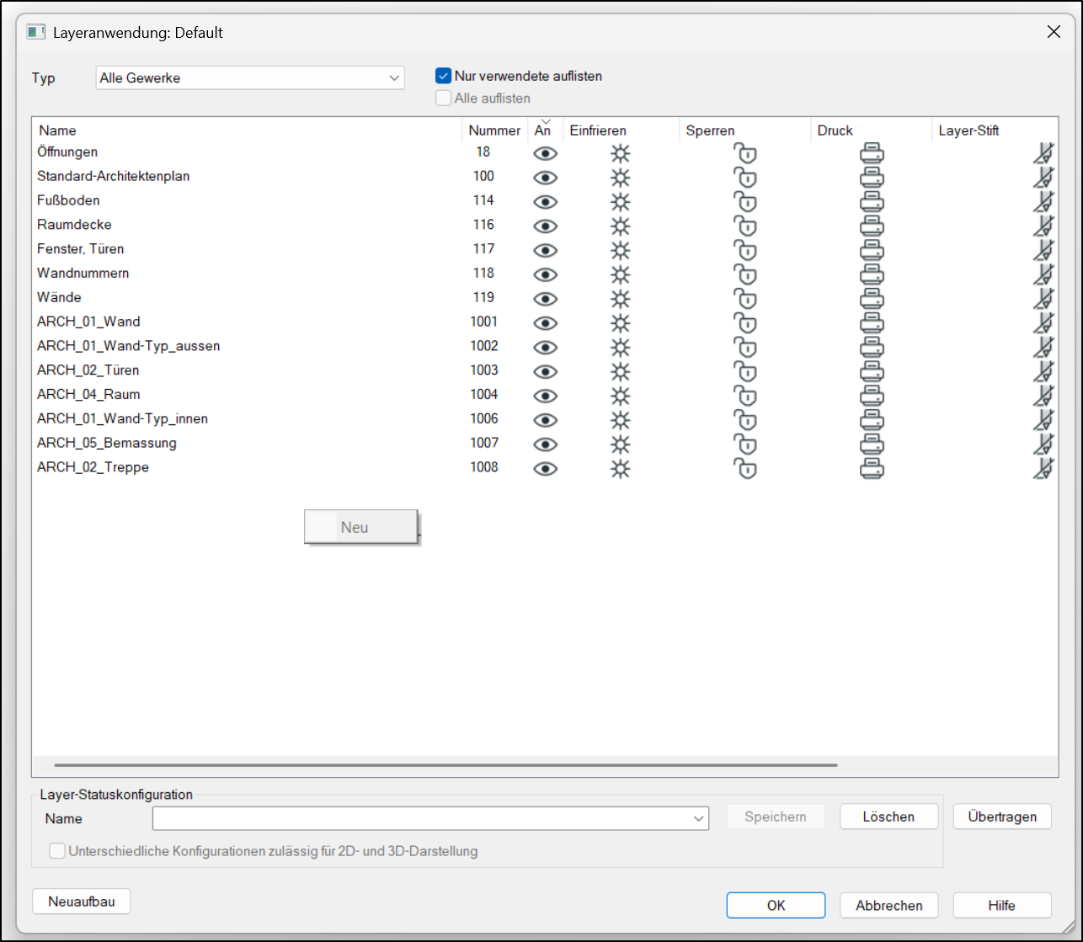This screenshot has width=1083, height=942.
Task: Toggle visibility of ARCH_02_Türen layer
Action: 546,372
